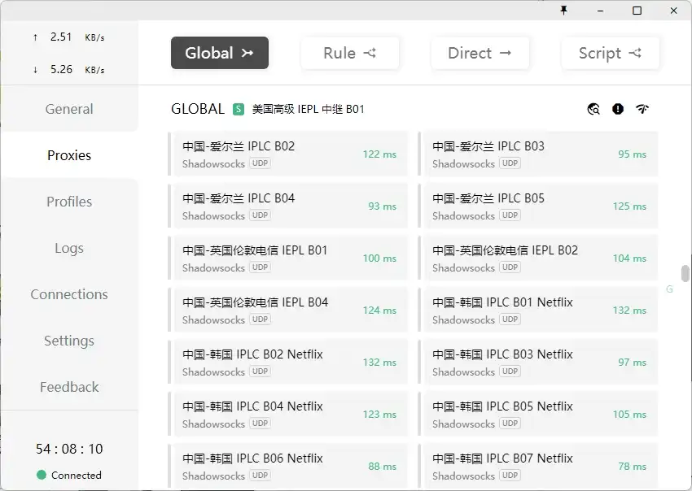Select proxy 中国-爱尔兰 IPLC B03
The width and height of the screenshot is (692, 491).
[538, 154]
